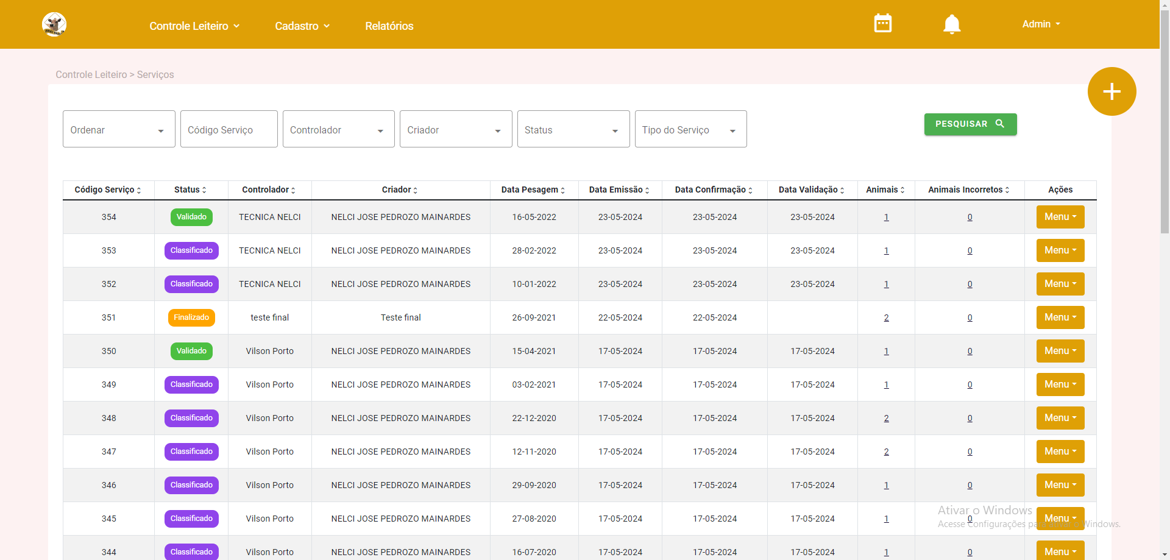Sort by Data Validação column arrows
The width and height of the screenshot is (1170, 560).
point(842,190)
